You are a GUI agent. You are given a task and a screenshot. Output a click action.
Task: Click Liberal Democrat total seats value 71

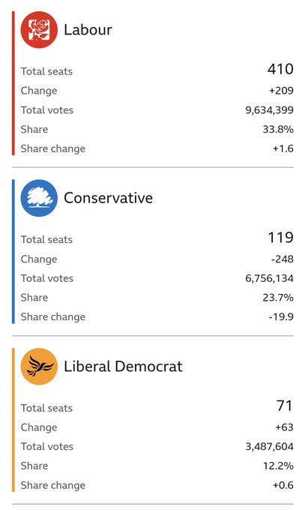pyautogui.click(x=285, y=406)
